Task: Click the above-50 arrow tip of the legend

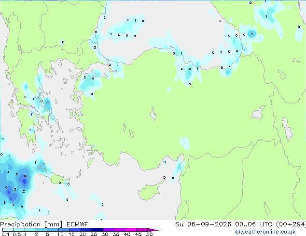Action: click(x=153, y=230)
